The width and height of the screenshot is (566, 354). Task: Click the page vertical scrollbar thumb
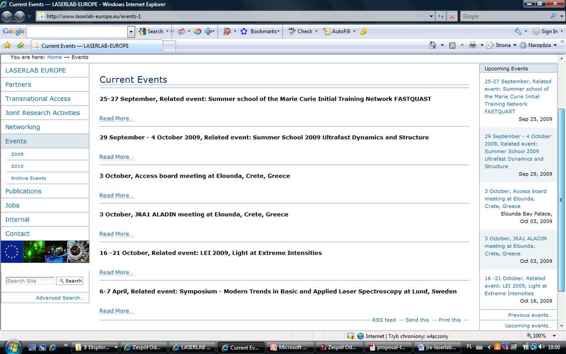[x=562, y=200]
